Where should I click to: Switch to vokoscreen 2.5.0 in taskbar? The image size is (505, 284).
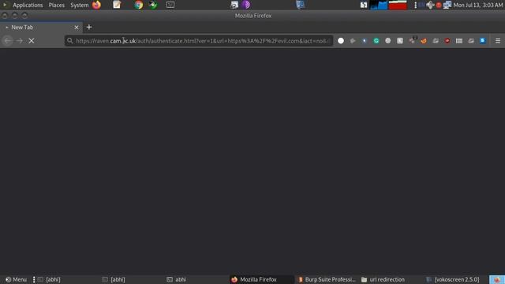453,279
